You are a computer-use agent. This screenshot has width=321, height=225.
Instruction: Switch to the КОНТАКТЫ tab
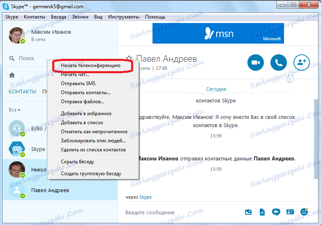pos(22,91)
